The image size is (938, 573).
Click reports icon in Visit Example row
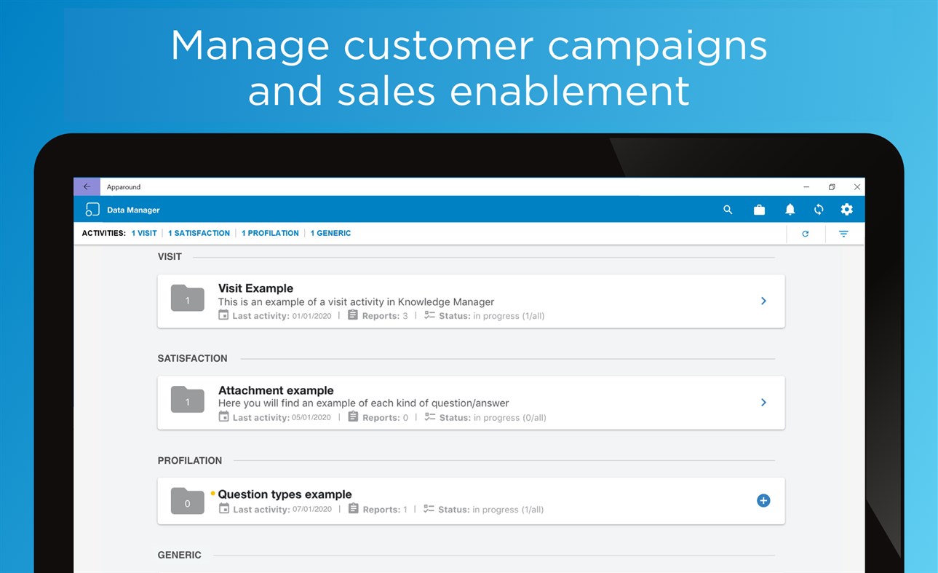tap(352, 315)
